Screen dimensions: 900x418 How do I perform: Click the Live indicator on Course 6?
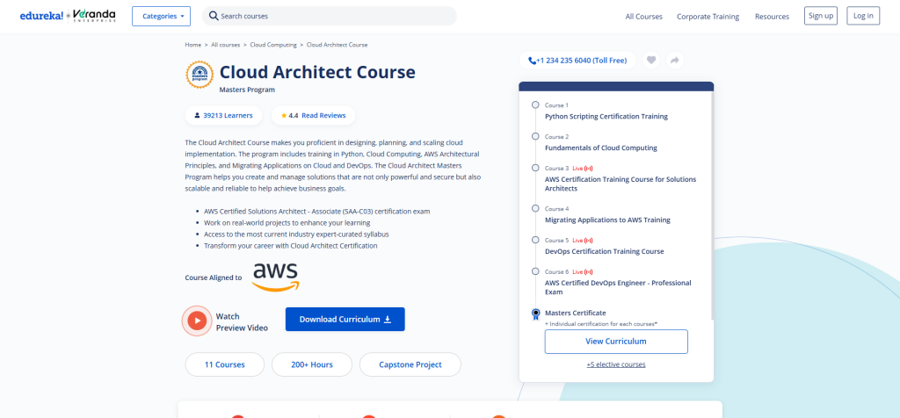[x=583, y=271]
